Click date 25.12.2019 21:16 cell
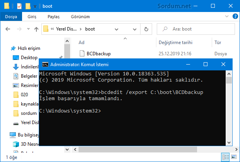The image size is (240, 162). 175,54
